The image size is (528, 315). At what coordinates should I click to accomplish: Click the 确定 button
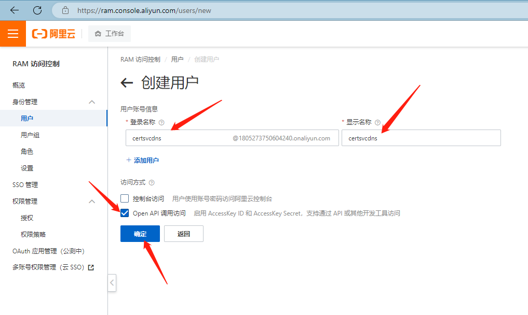coord(140,234)
